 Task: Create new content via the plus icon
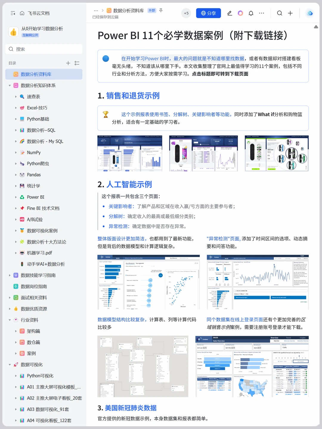pos(290,13)
